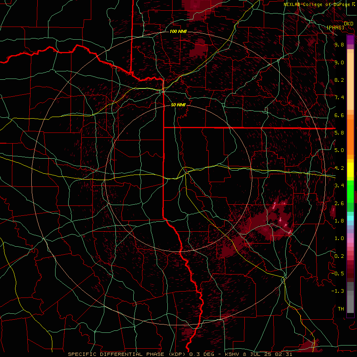This screenshot has height=357, width=357.
Task: Click the DKD product code text
Action: click(349, 24)
